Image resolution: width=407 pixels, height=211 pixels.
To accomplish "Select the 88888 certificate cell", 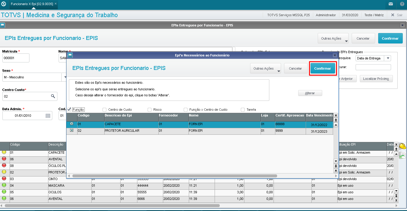I will (x=290, y=124).
